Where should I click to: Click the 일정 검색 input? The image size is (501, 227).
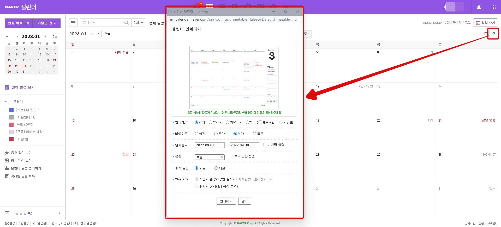click(x=102, y=23)
